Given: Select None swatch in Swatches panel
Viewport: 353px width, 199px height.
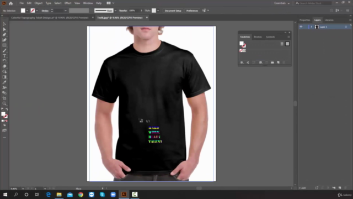Looking at the screenshot, I should click(x=241, y=50).
